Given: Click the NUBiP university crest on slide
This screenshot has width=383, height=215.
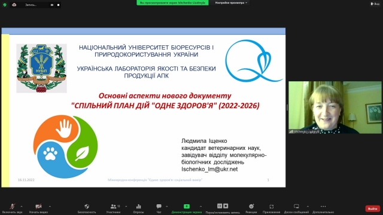Looking at the screenshot, I should [x=41, y=68].
